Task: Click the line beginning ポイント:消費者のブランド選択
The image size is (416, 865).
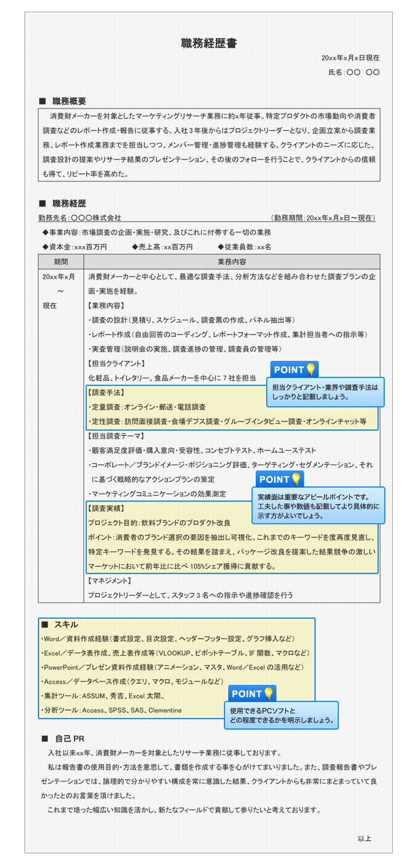Action: pos(231,537)
